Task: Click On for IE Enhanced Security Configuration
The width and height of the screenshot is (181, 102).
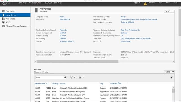Action: [x=122, y=36]
